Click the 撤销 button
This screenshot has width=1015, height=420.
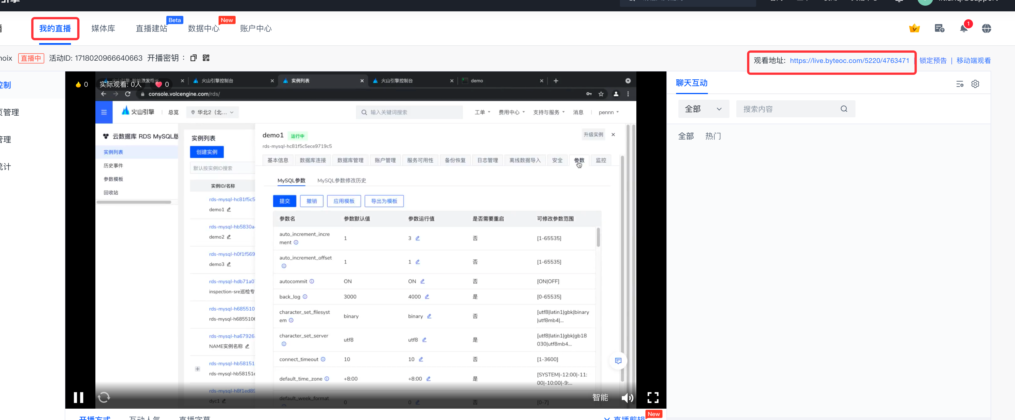click(x=312, y=201)
